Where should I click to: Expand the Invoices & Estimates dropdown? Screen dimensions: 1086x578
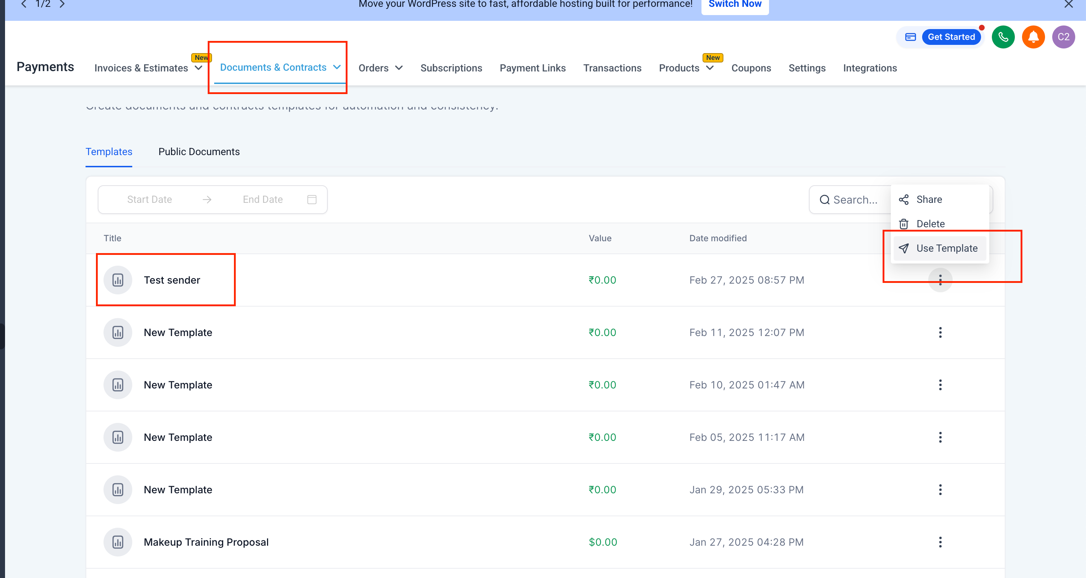coord(148,68)
